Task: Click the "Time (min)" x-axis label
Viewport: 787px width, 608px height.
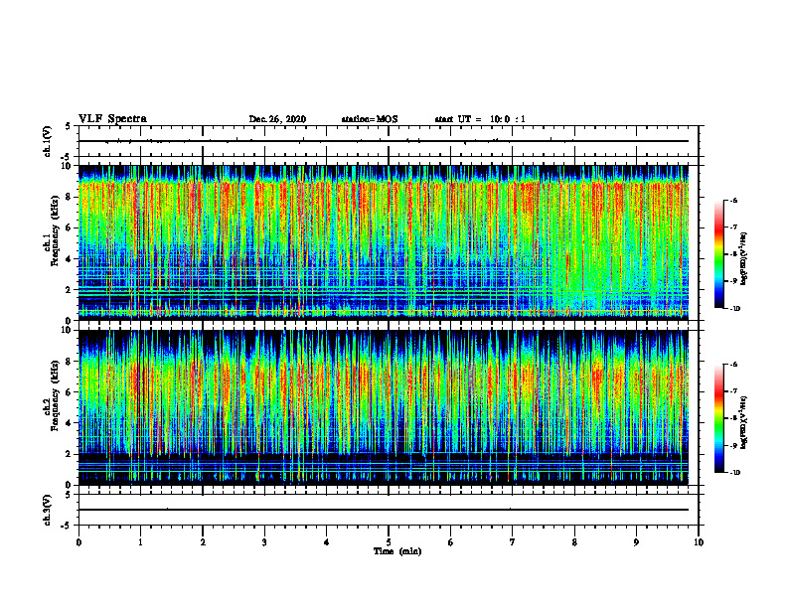Action: tap(397, 551)
